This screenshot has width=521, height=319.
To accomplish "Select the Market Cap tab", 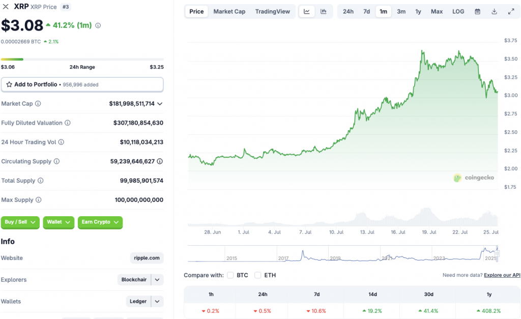I will pyautogui.click(x=229, y=11).
